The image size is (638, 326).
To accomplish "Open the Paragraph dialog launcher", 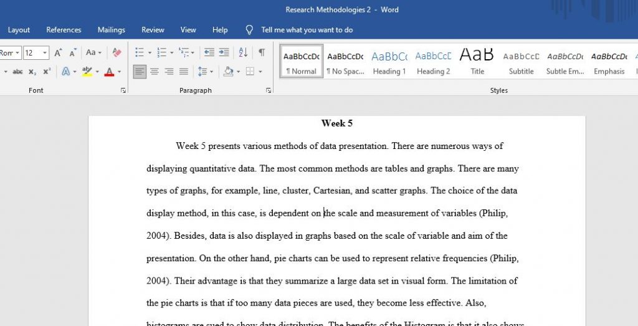I will (269, 90).
